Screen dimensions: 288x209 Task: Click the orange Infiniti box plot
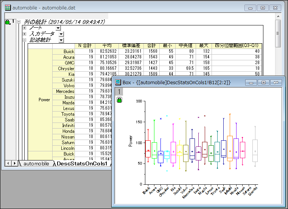pyautogui.click(x=230, y=148)
